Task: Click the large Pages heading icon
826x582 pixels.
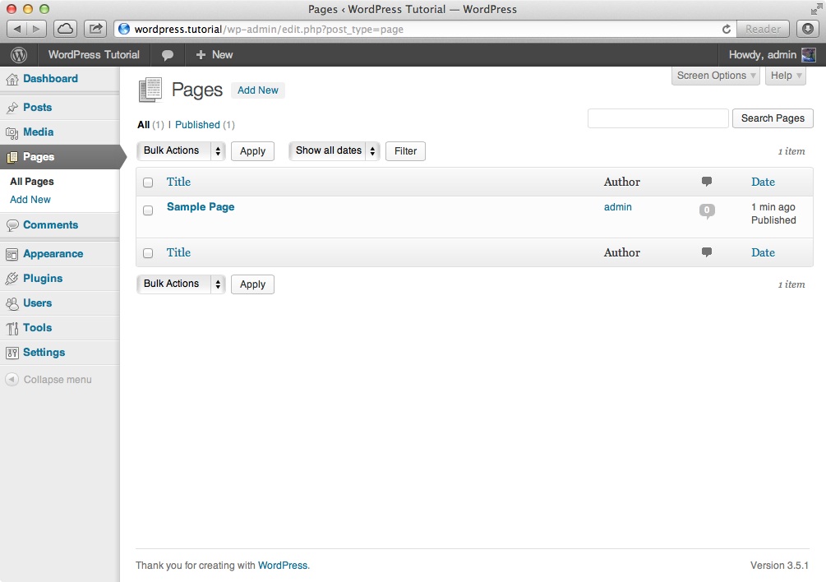Action: (x=150, y=90)
